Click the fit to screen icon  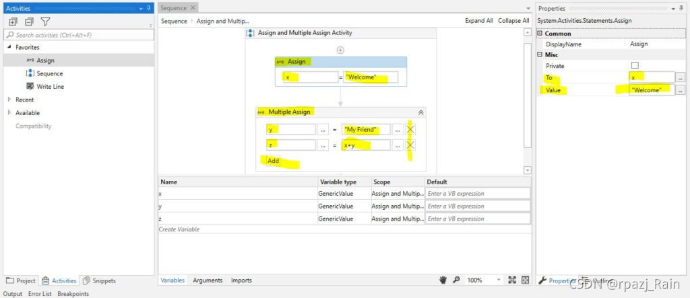[x=512, y=280]
